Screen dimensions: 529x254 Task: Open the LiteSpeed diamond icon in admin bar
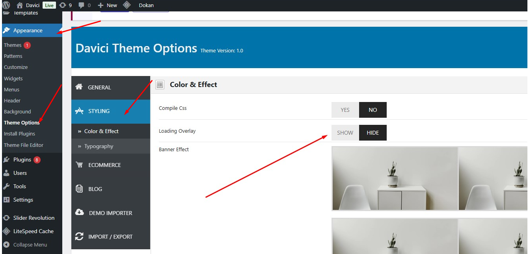coord(127,5)
